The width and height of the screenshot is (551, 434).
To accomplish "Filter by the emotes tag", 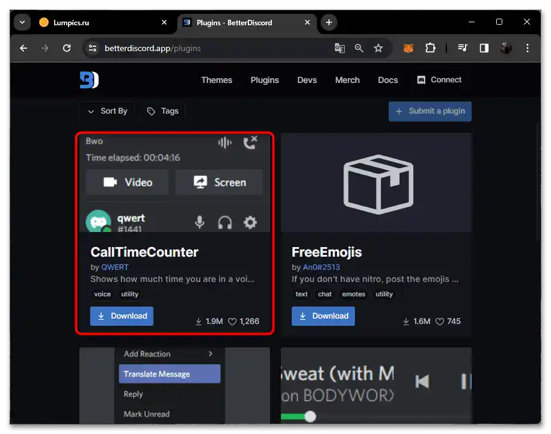I will [x=354, y=294].
